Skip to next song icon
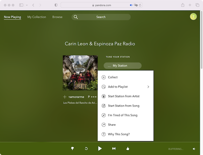The image size is (203, 155). tap(114, 148)
